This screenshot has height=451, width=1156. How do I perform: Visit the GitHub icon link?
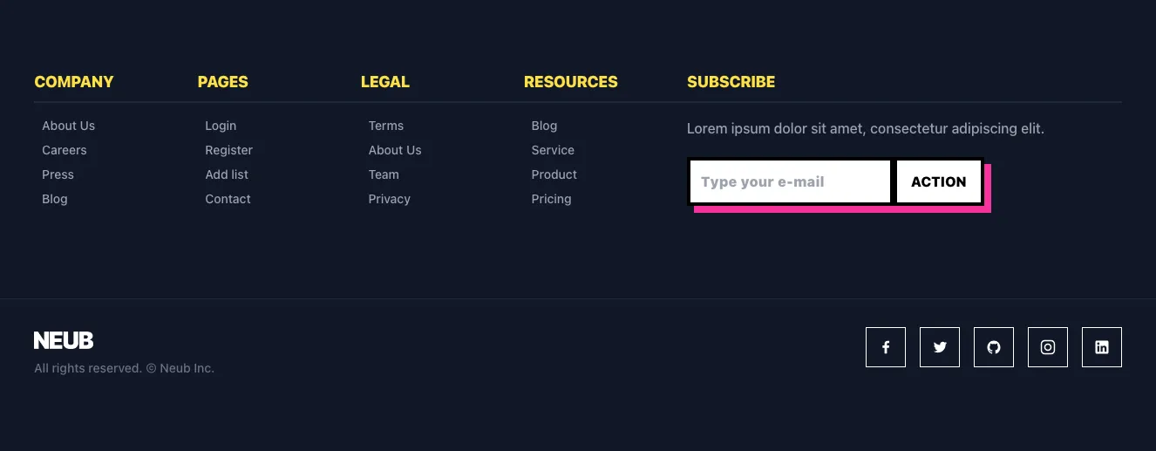993,347
